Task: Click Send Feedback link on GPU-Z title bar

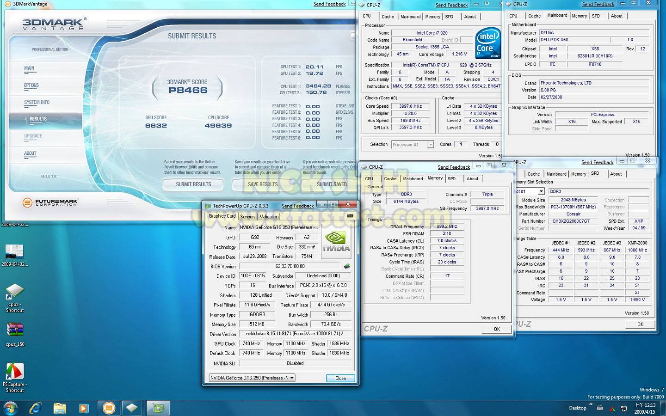Action: tap(298, 206)
